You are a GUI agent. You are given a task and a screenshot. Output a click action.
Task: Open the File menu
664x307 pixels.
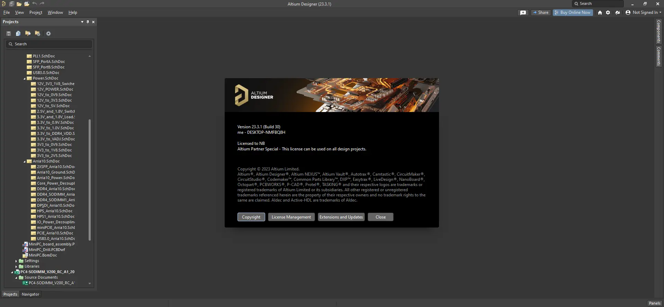7,12
